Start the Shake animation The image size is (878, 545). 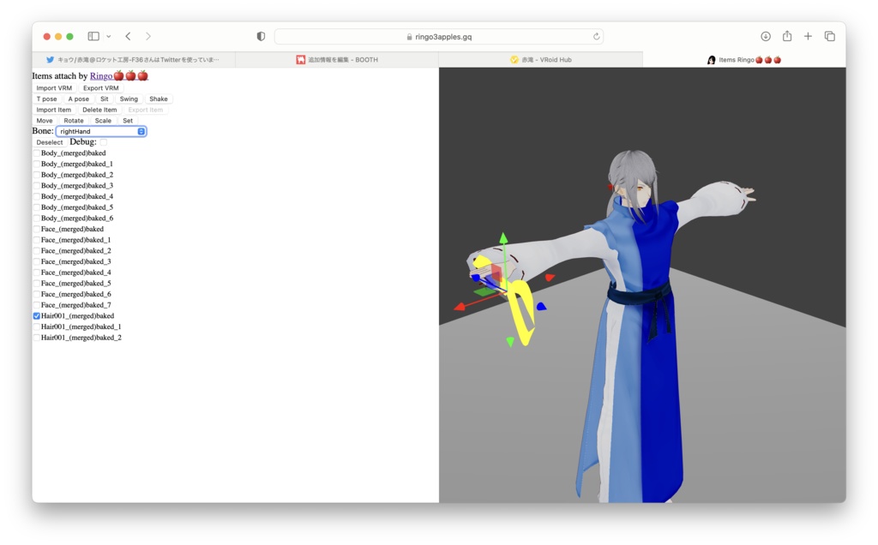coord(159,99)
